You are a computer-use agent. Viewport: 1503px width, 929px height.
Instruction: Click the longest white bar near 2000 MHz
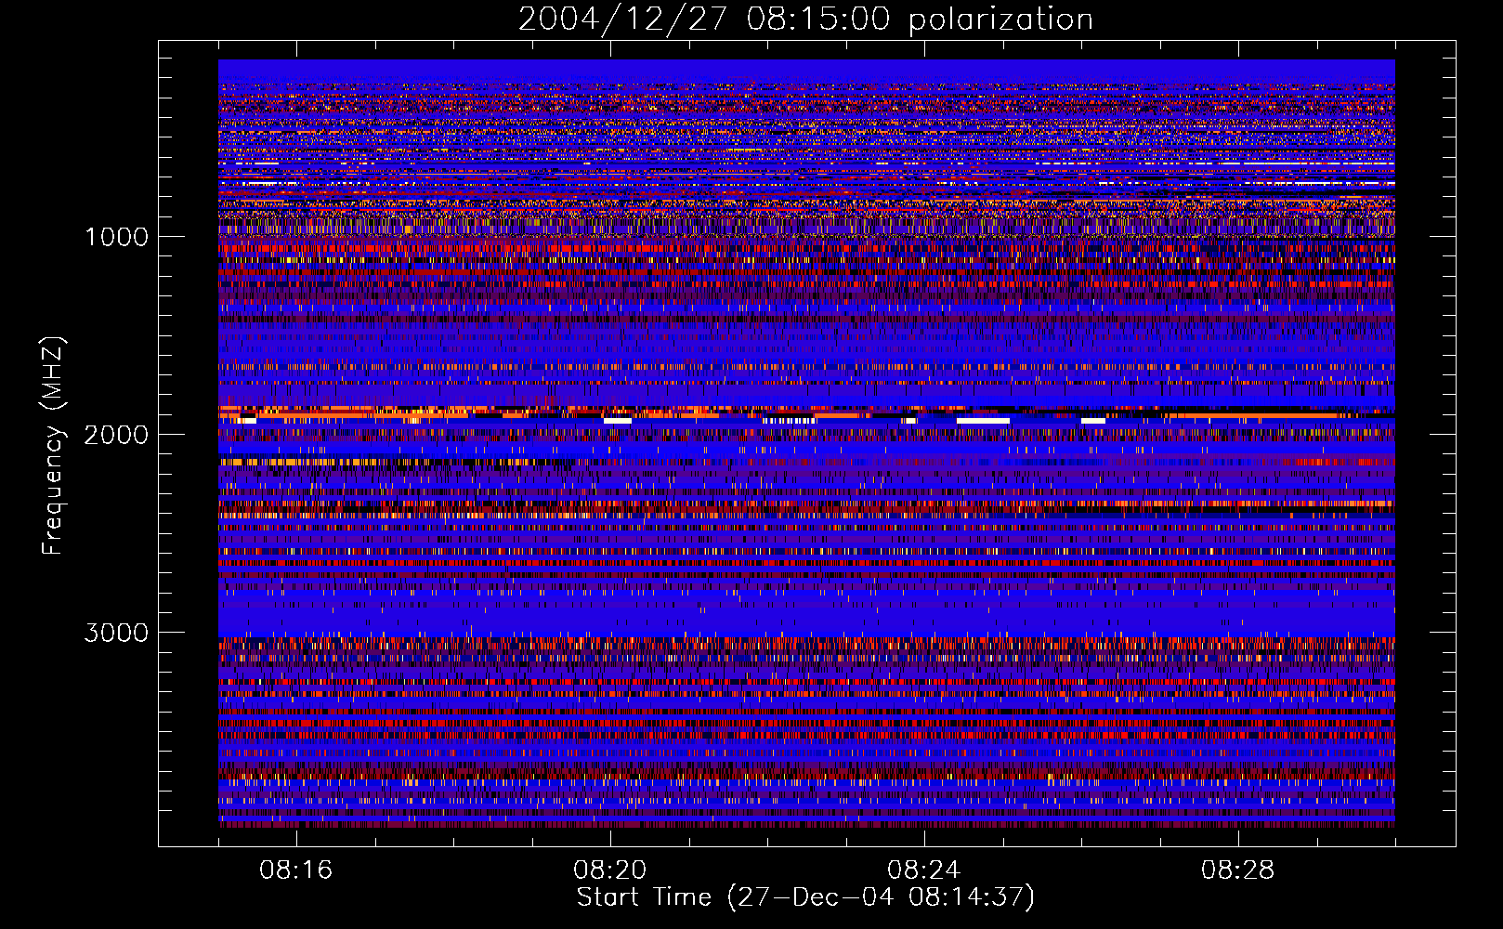click(x=983, y=421)
